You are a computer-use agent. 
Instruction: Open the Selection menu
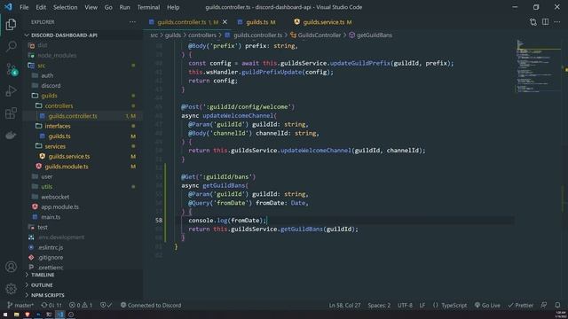(65, 7)
